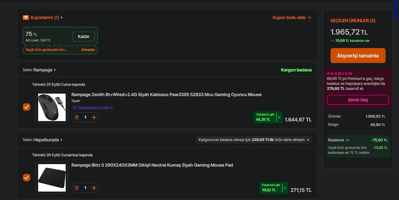The width and height of the screenshot is (399, 200).
Task: Click the 271,15 TL price
Action: (301, 190)
